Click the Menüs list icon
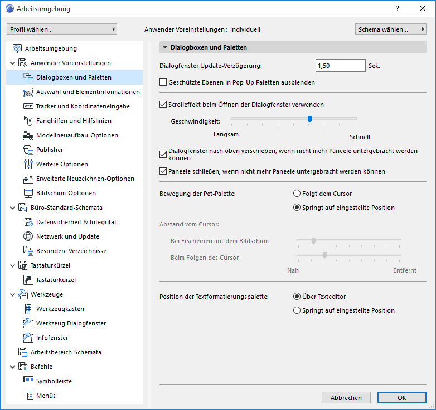The height and width of the screenshot is (410, 436). point(28,396)
